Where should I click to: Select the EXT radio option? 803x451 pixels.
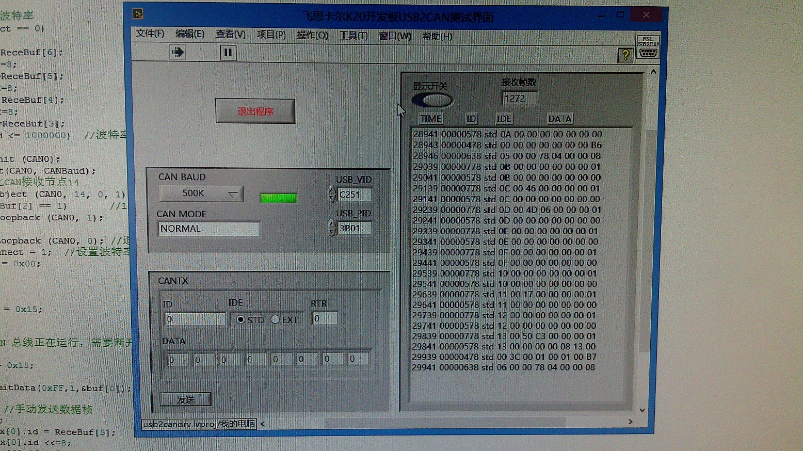tap(275, 319)
